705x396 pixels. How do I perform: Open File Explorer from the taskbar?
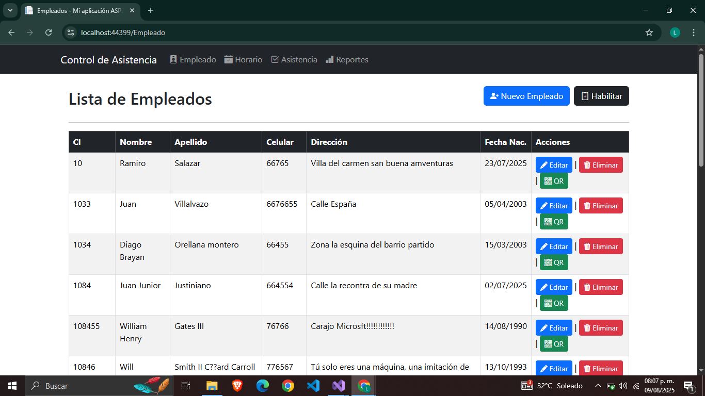212,386
